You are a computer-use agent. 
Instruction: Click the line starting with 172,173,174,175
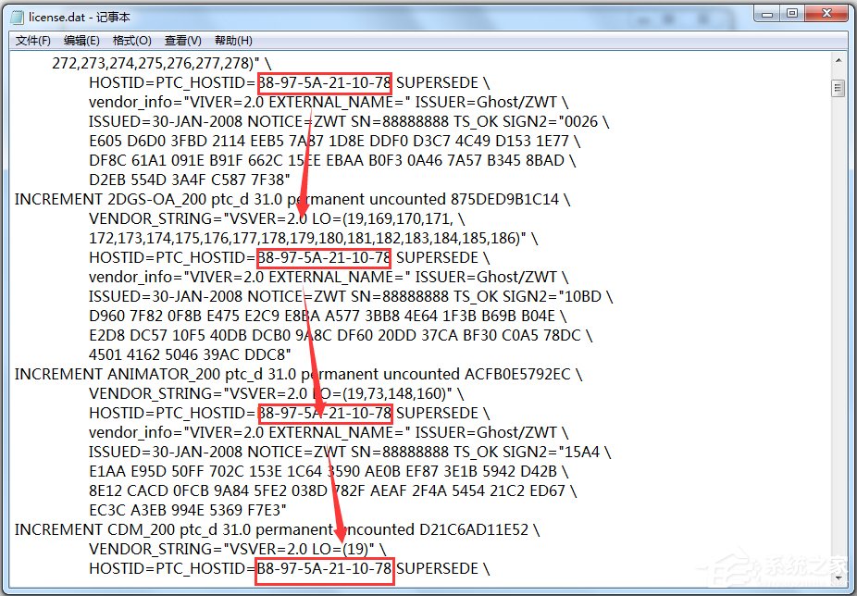314,239
